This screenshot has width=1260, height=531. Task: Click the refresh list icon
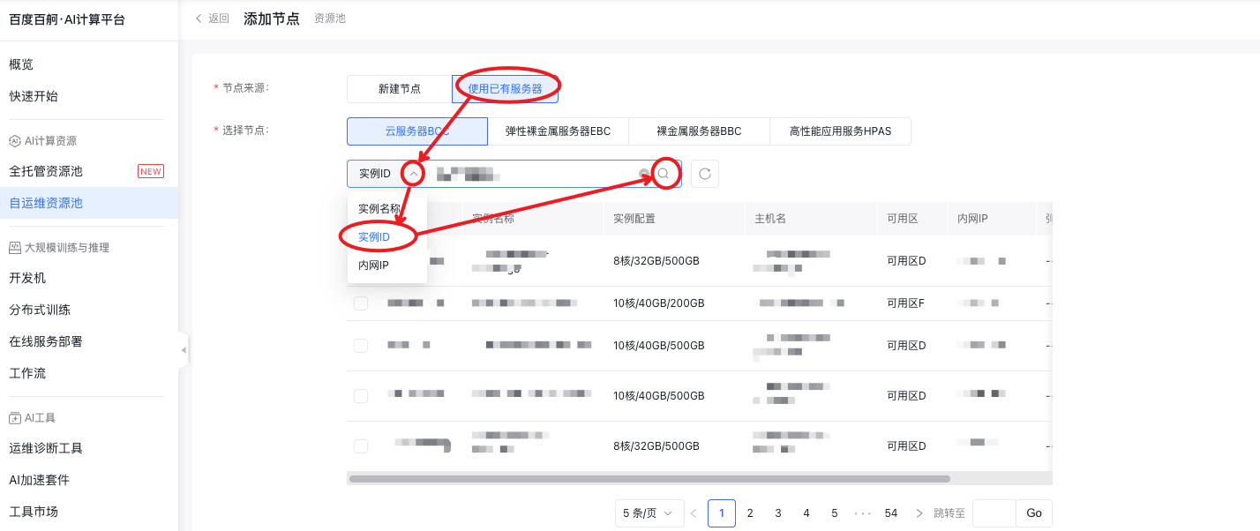point(704,174)
